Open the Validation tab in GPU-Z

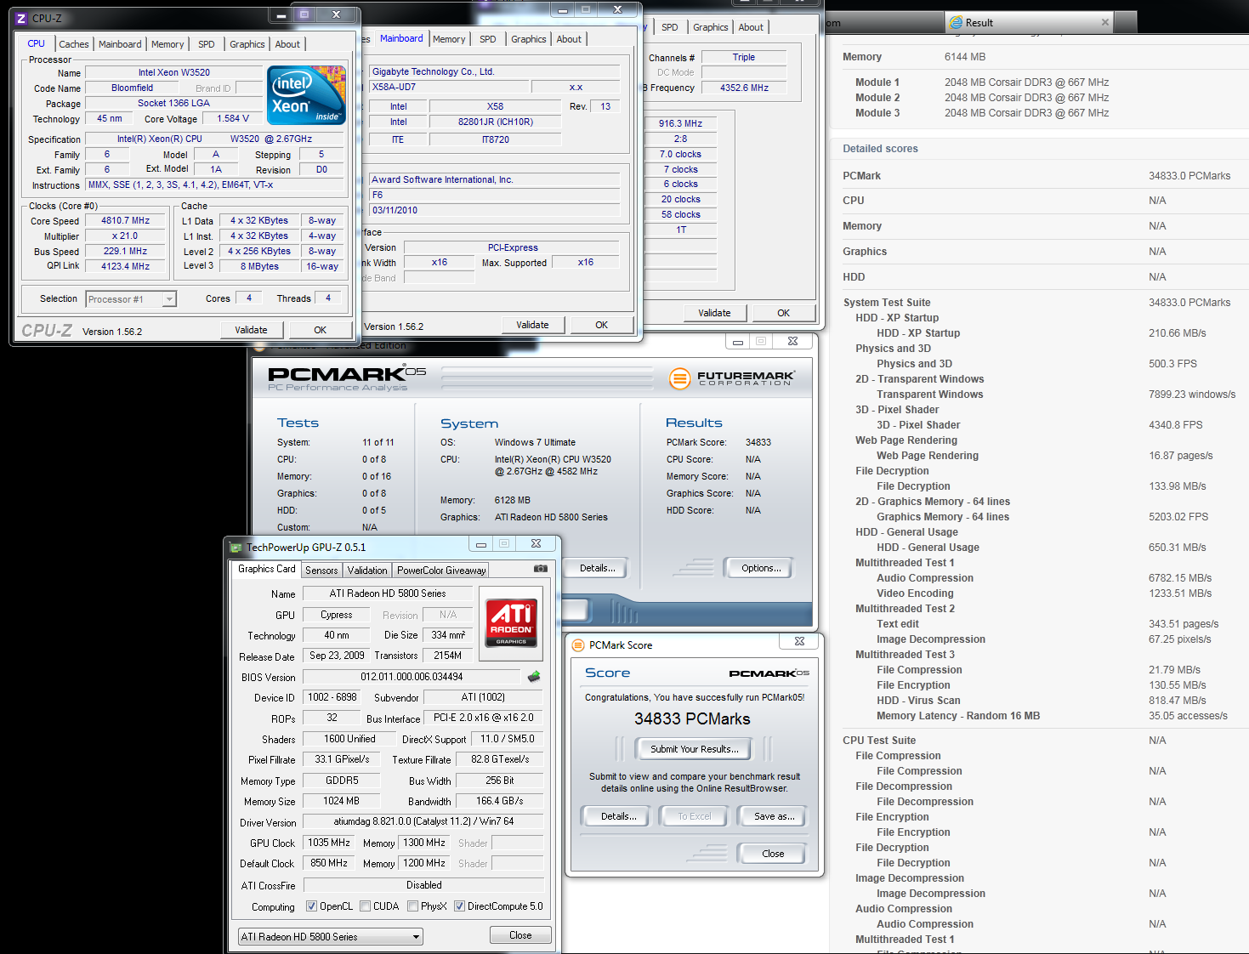(367, 571)
